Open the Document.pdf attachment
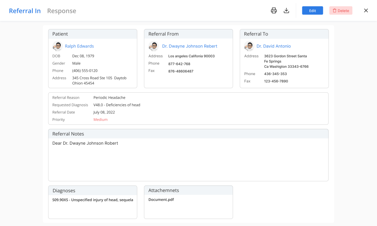The width and height of the screenshot is (377, 226). (161, 200)
